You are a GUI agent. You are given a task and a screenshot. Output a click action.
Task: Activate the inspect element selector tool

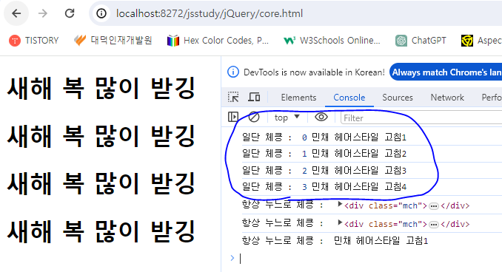[x=233, y=97]
